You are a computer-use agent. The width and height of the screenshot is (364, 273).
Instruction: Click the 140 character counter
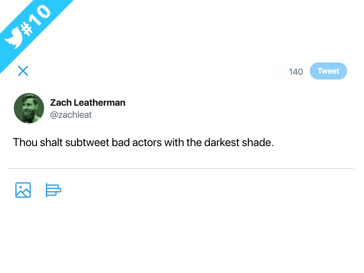pyautogui.click(x=295, y=72)
